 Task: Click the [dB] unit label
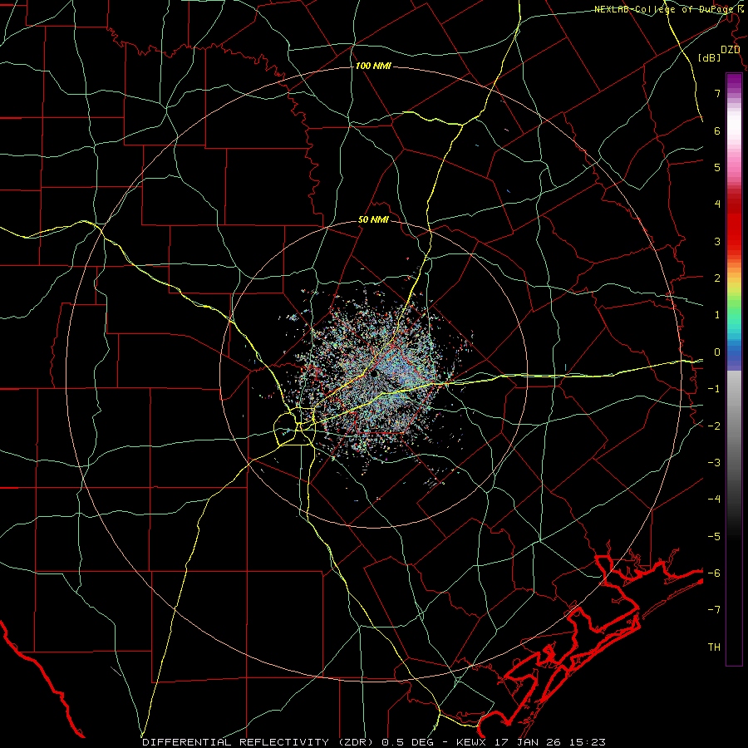(710, 57)
